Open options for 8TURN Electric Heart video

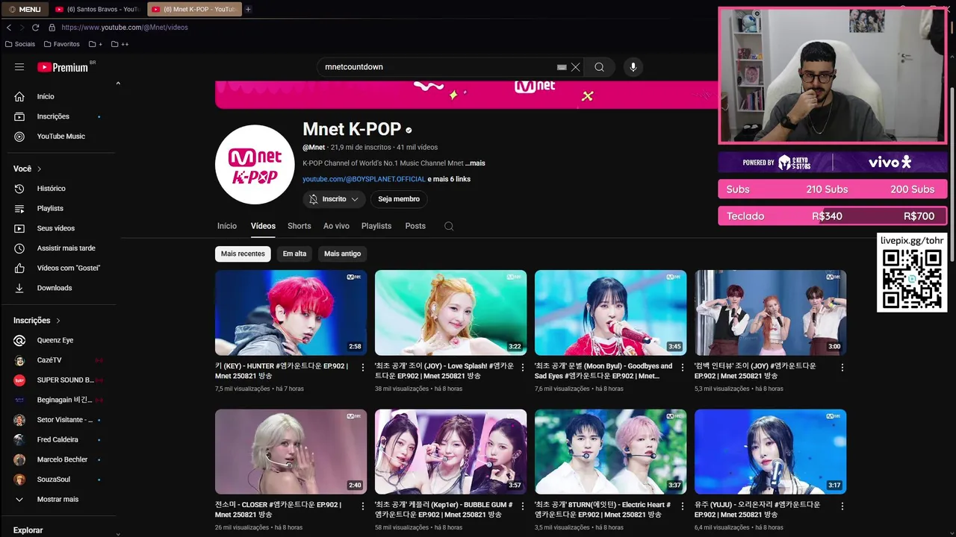pyautogui.click(x=683, y=506)
